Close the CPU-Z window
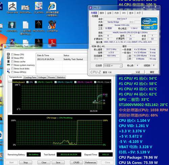Screen dimensions: 169x165 [155, 7]
